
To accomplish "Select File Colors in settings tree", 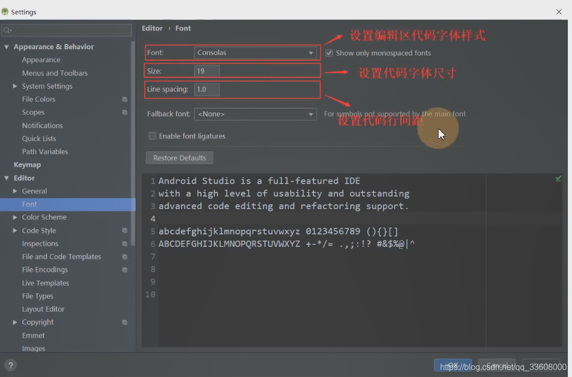I will (x=38, y=99).
